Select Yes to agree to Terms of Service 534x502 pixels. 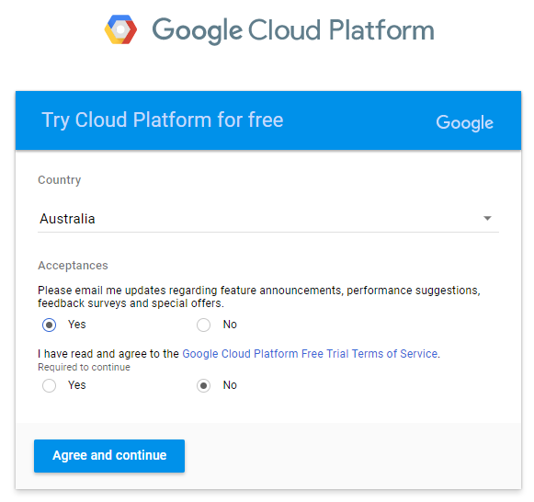(50, 385)
